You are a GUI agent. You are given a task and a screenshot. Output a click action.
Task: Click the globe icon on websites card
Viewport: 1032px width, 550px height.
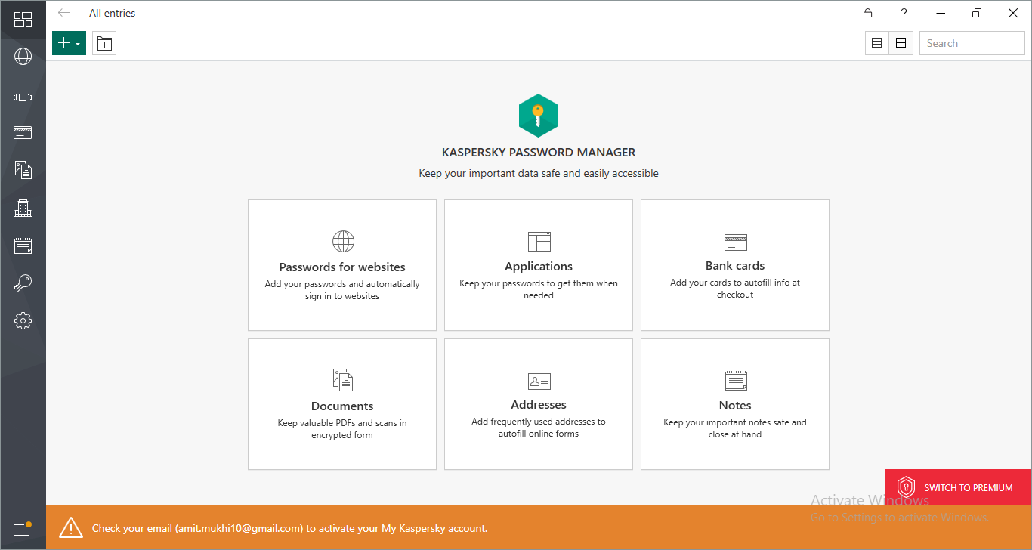[x=343, y=242]
